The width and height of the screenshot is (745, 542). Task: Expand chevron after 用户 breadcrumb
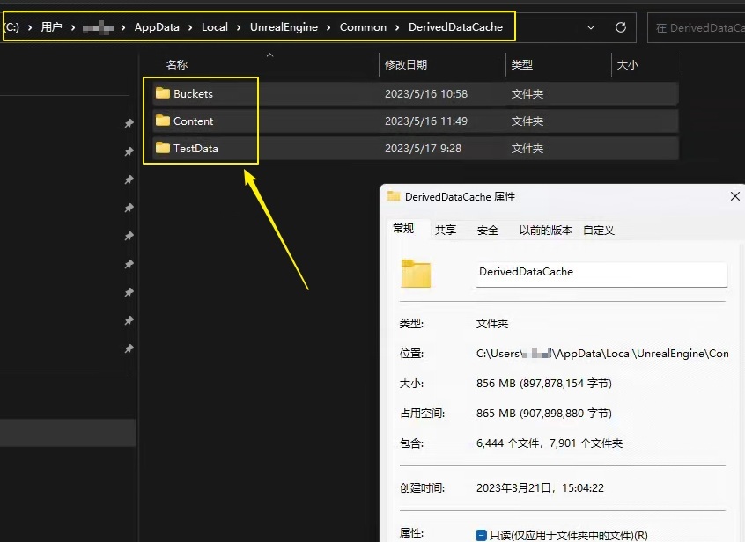[x=73, y=27]
